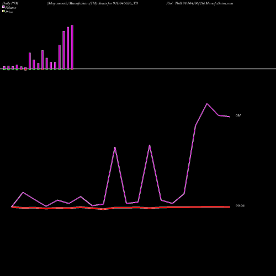Click the 'GoI TBill 91d-04/06/26' header text
The height and width of the screenshot is (276, 276).
pos(185,3)
